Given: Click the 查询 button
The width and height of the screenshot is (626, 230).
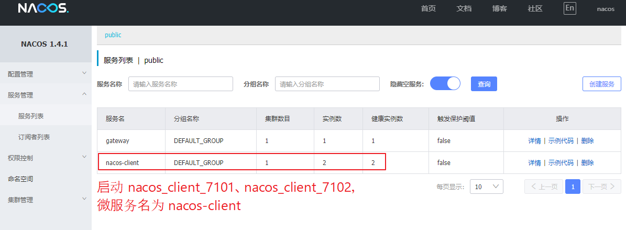Looking at the screenshot, I should point(484,84).
